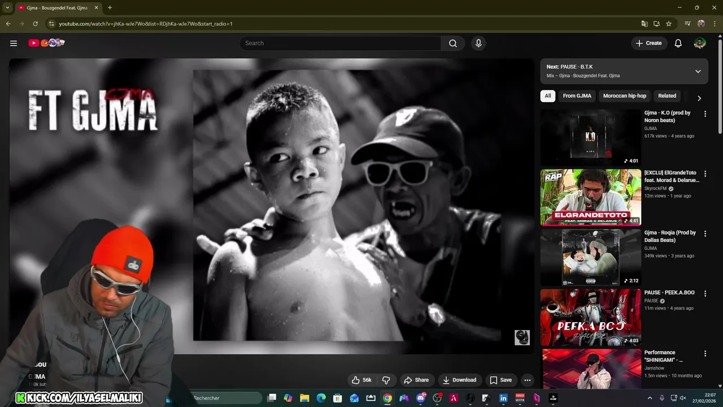This screenshot has width=723, height=407.
Task: Open Discord from taskbar
Action: (421, 398)
